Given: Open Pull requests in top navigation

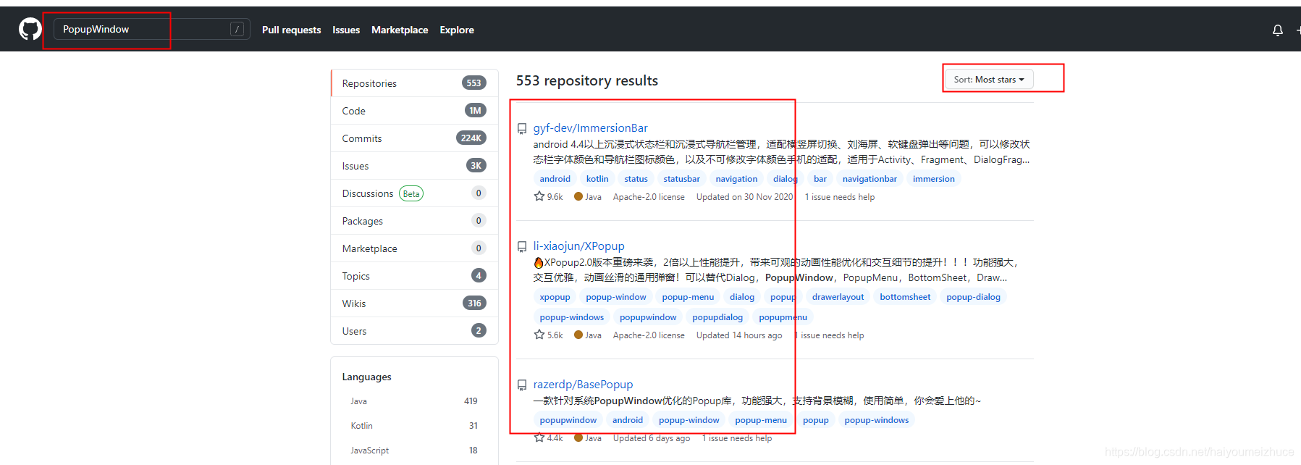Looking at the screenshot, I should click(291, 30).
